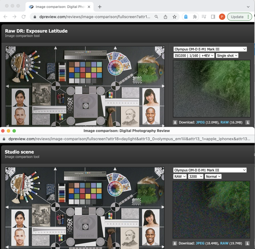Screen dimensions: 255x249
Task: Click the ghost extension icon
Action: point(186,17)
